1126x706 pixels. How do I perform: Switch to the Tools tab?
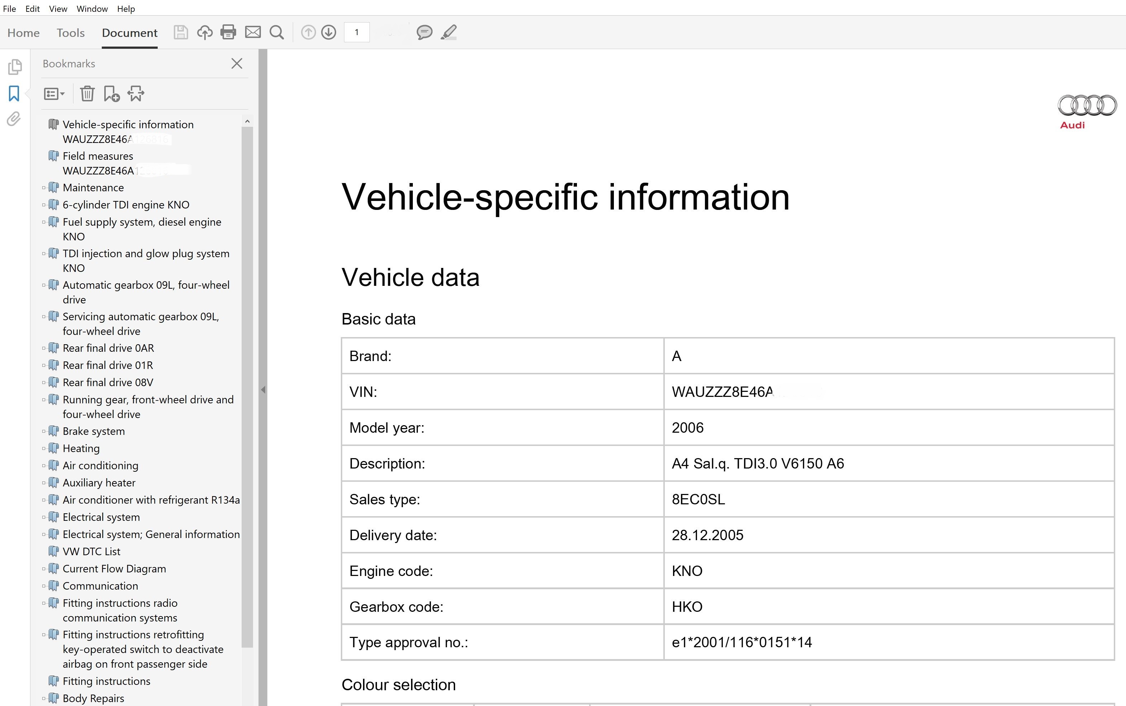(71, 33)
